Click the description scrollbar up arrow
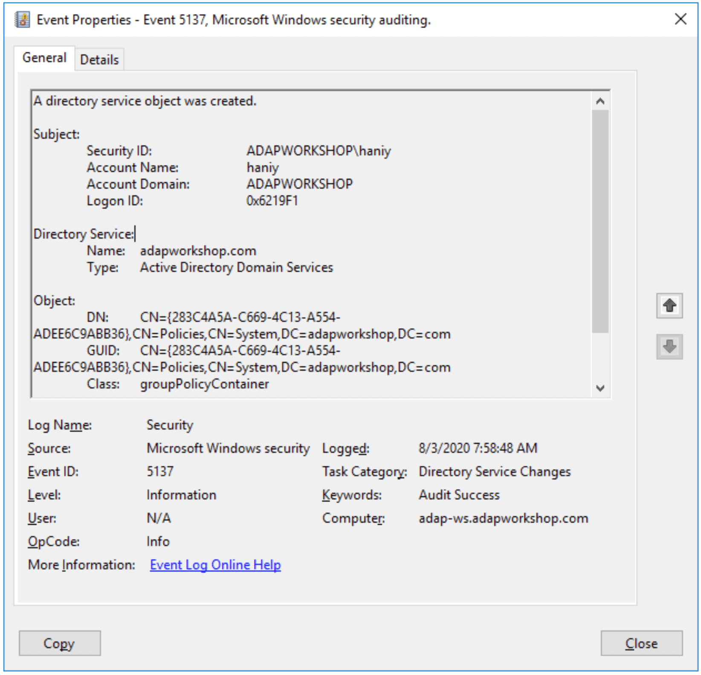Image resolution: width=701 pixels, height=675 pixels. 600,101
